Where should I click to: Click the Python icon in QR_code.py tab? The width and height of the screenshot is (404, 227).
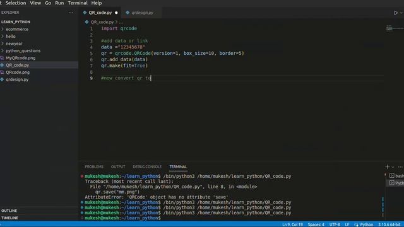pos(85,13)
